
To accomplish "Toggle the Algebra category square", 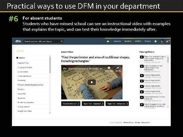I will 17,58.
